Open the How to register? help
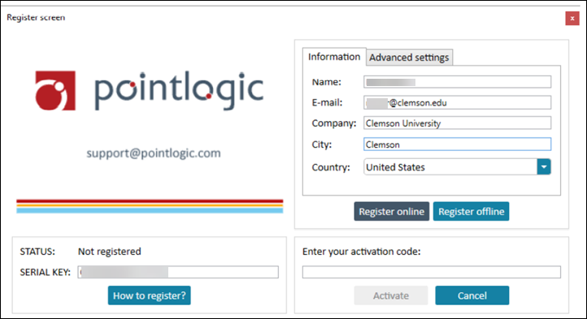587x319 pixels. pos(150,295)
